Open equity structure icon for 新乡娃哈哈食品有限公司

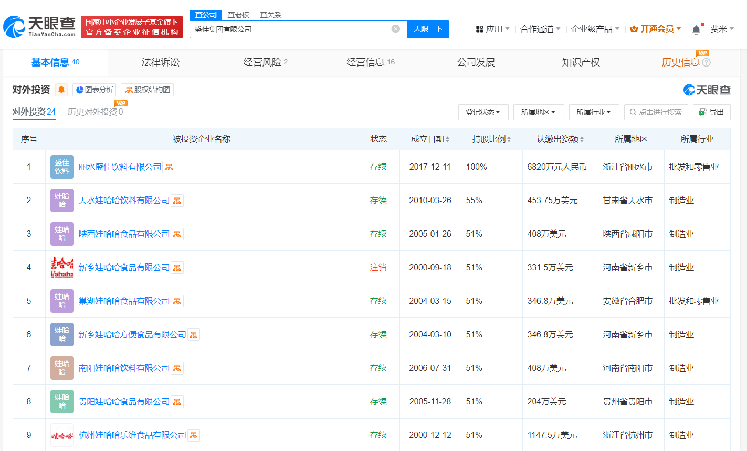(177, 268)
